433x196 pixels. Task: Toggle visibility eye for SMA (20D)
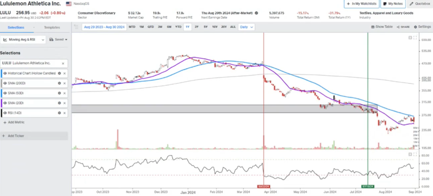coord(5,103)
